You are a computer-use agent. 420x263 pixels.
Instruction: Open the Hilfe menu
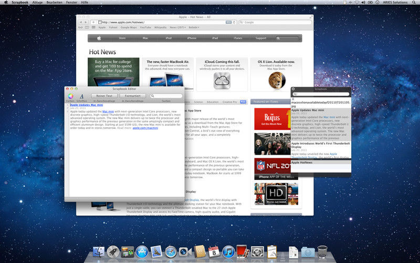[x=85, y=3]
